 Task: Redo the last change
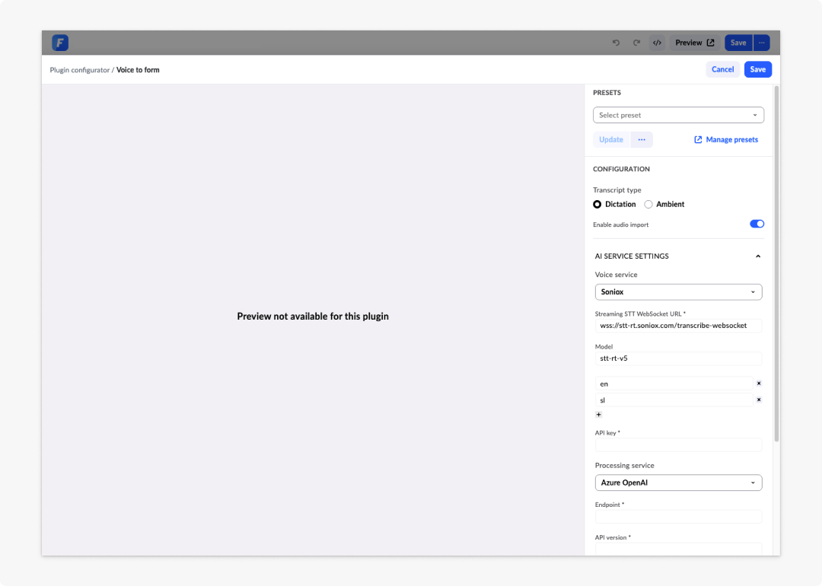(636, 43)
